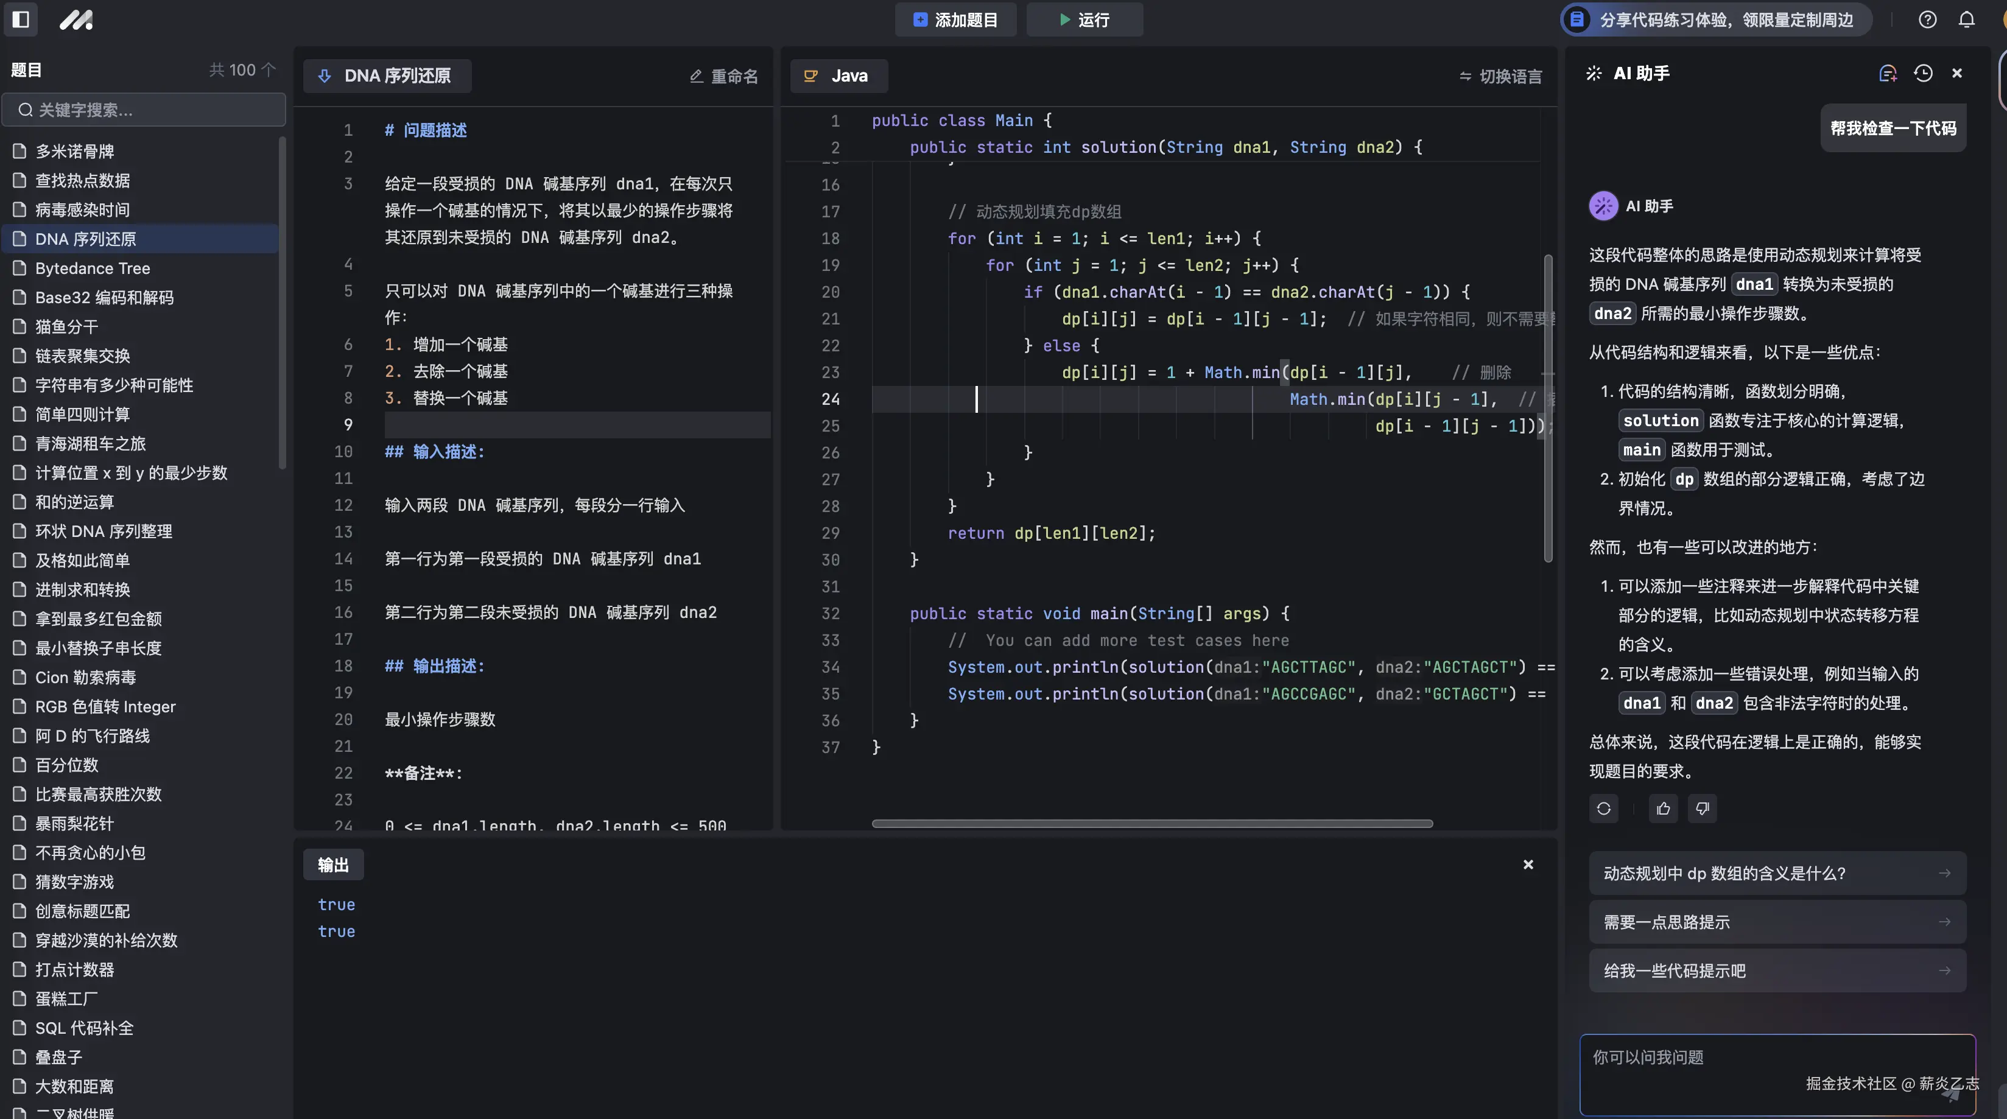Screen dimensions: 2007x1119
Task: Give a thumbs up to the AI response
Action: [x=1662, y=809]
